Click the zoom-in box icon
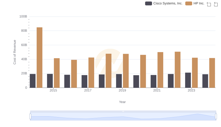Image resolution: width=221 pixels, height=127 pixels. pyautogui.click(x=209, y=4)
